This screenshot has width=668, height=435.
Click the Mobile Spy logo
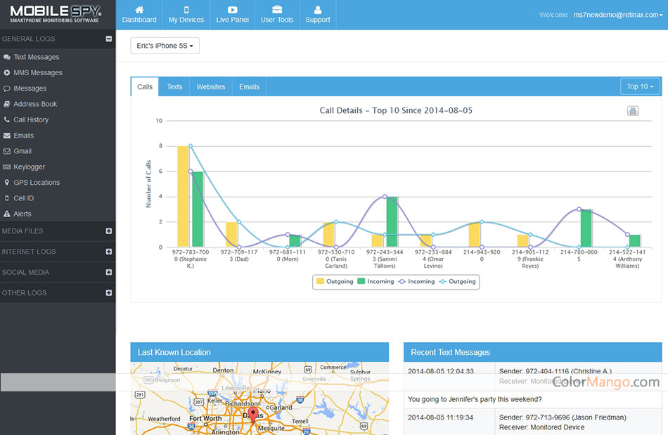pyautogui.click(x=56, y=14)
